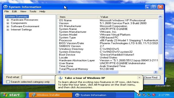Image resolution: width=174 pixels, height=98 pixels.
Task: Click the Recycle Bin desktop label
Action: click(x=163, y=86)
